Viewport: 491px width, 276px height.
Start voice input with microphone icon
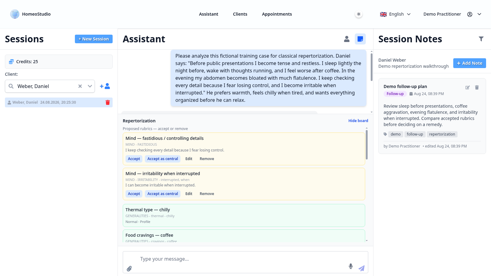[x=351, y=266]
